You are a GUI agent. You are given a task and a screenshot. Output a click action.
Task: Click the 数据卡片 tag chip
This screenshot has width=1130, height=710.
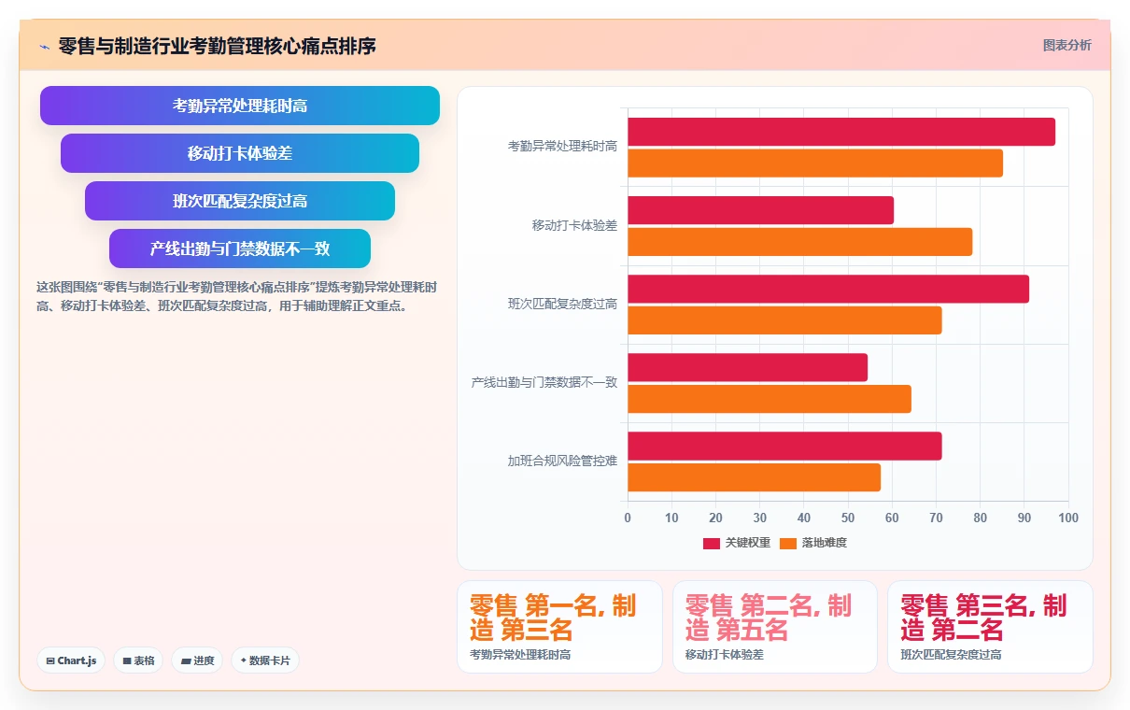coord(265,660)
